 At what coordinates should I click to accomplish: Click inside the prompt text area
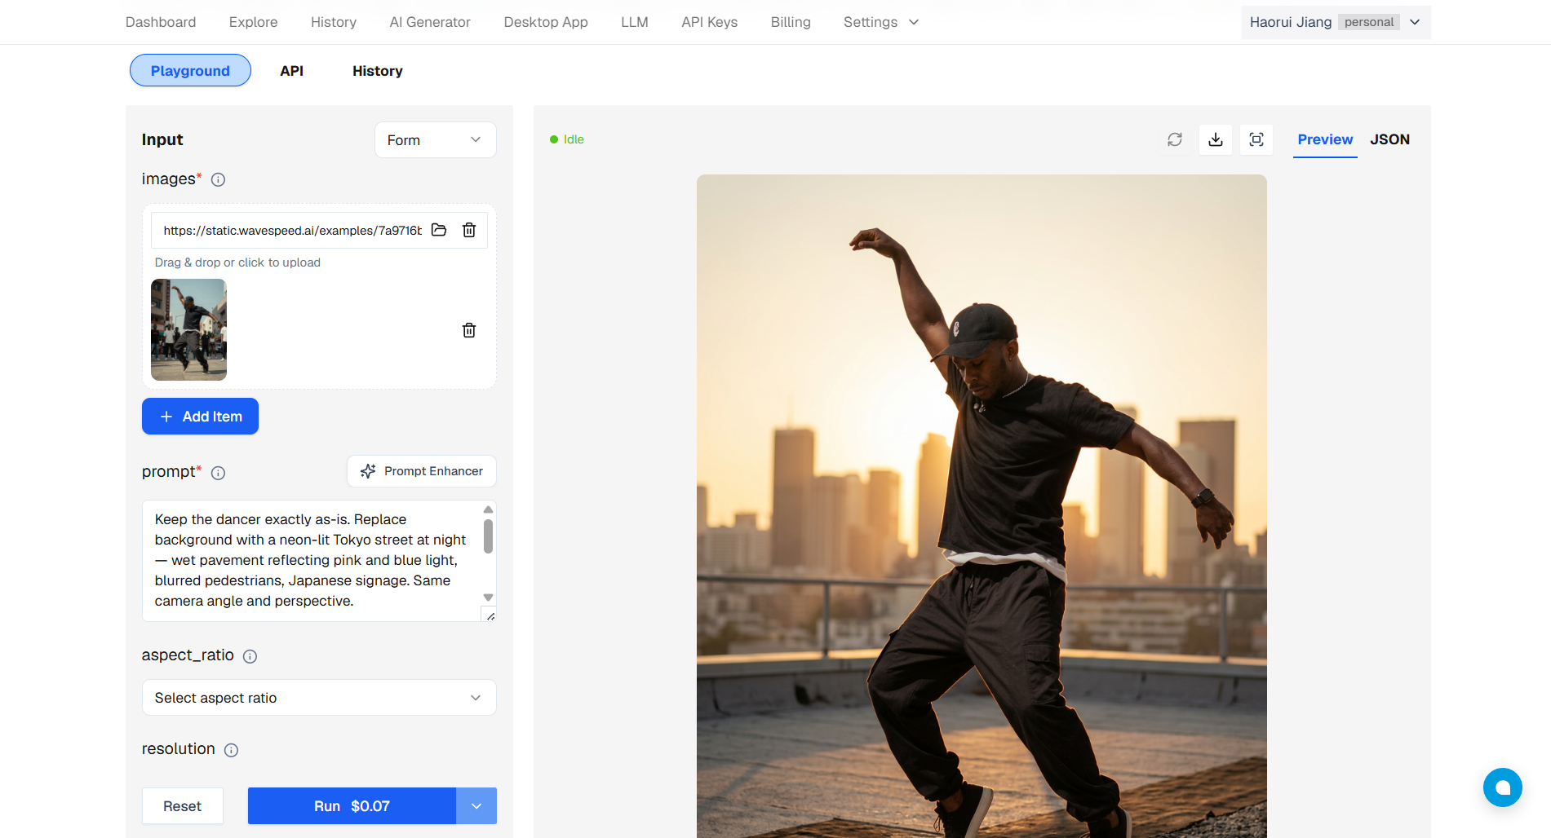pos(310,560)
